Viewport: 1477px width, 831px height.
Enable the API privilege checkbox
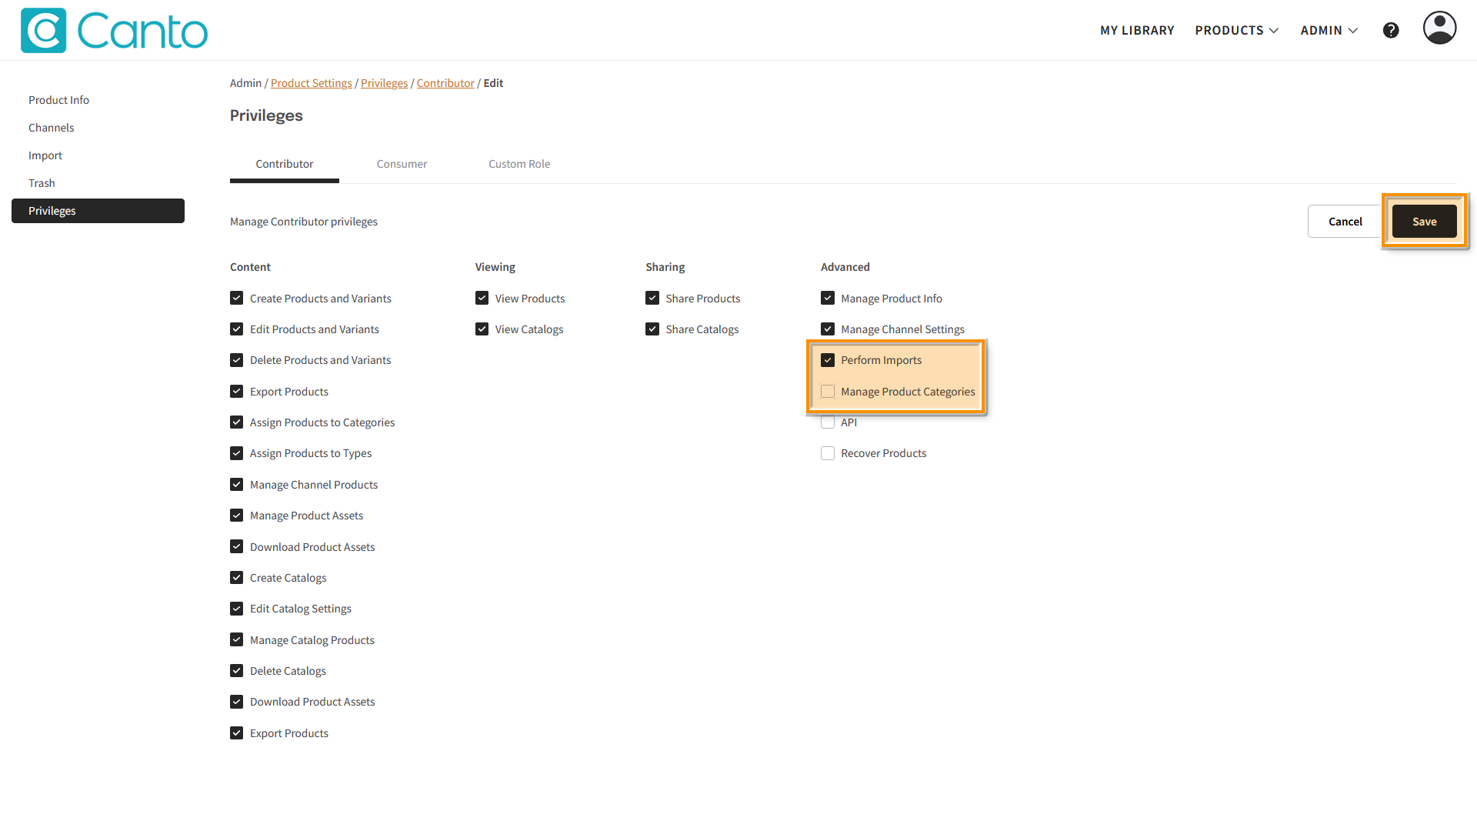click(828, 422)
